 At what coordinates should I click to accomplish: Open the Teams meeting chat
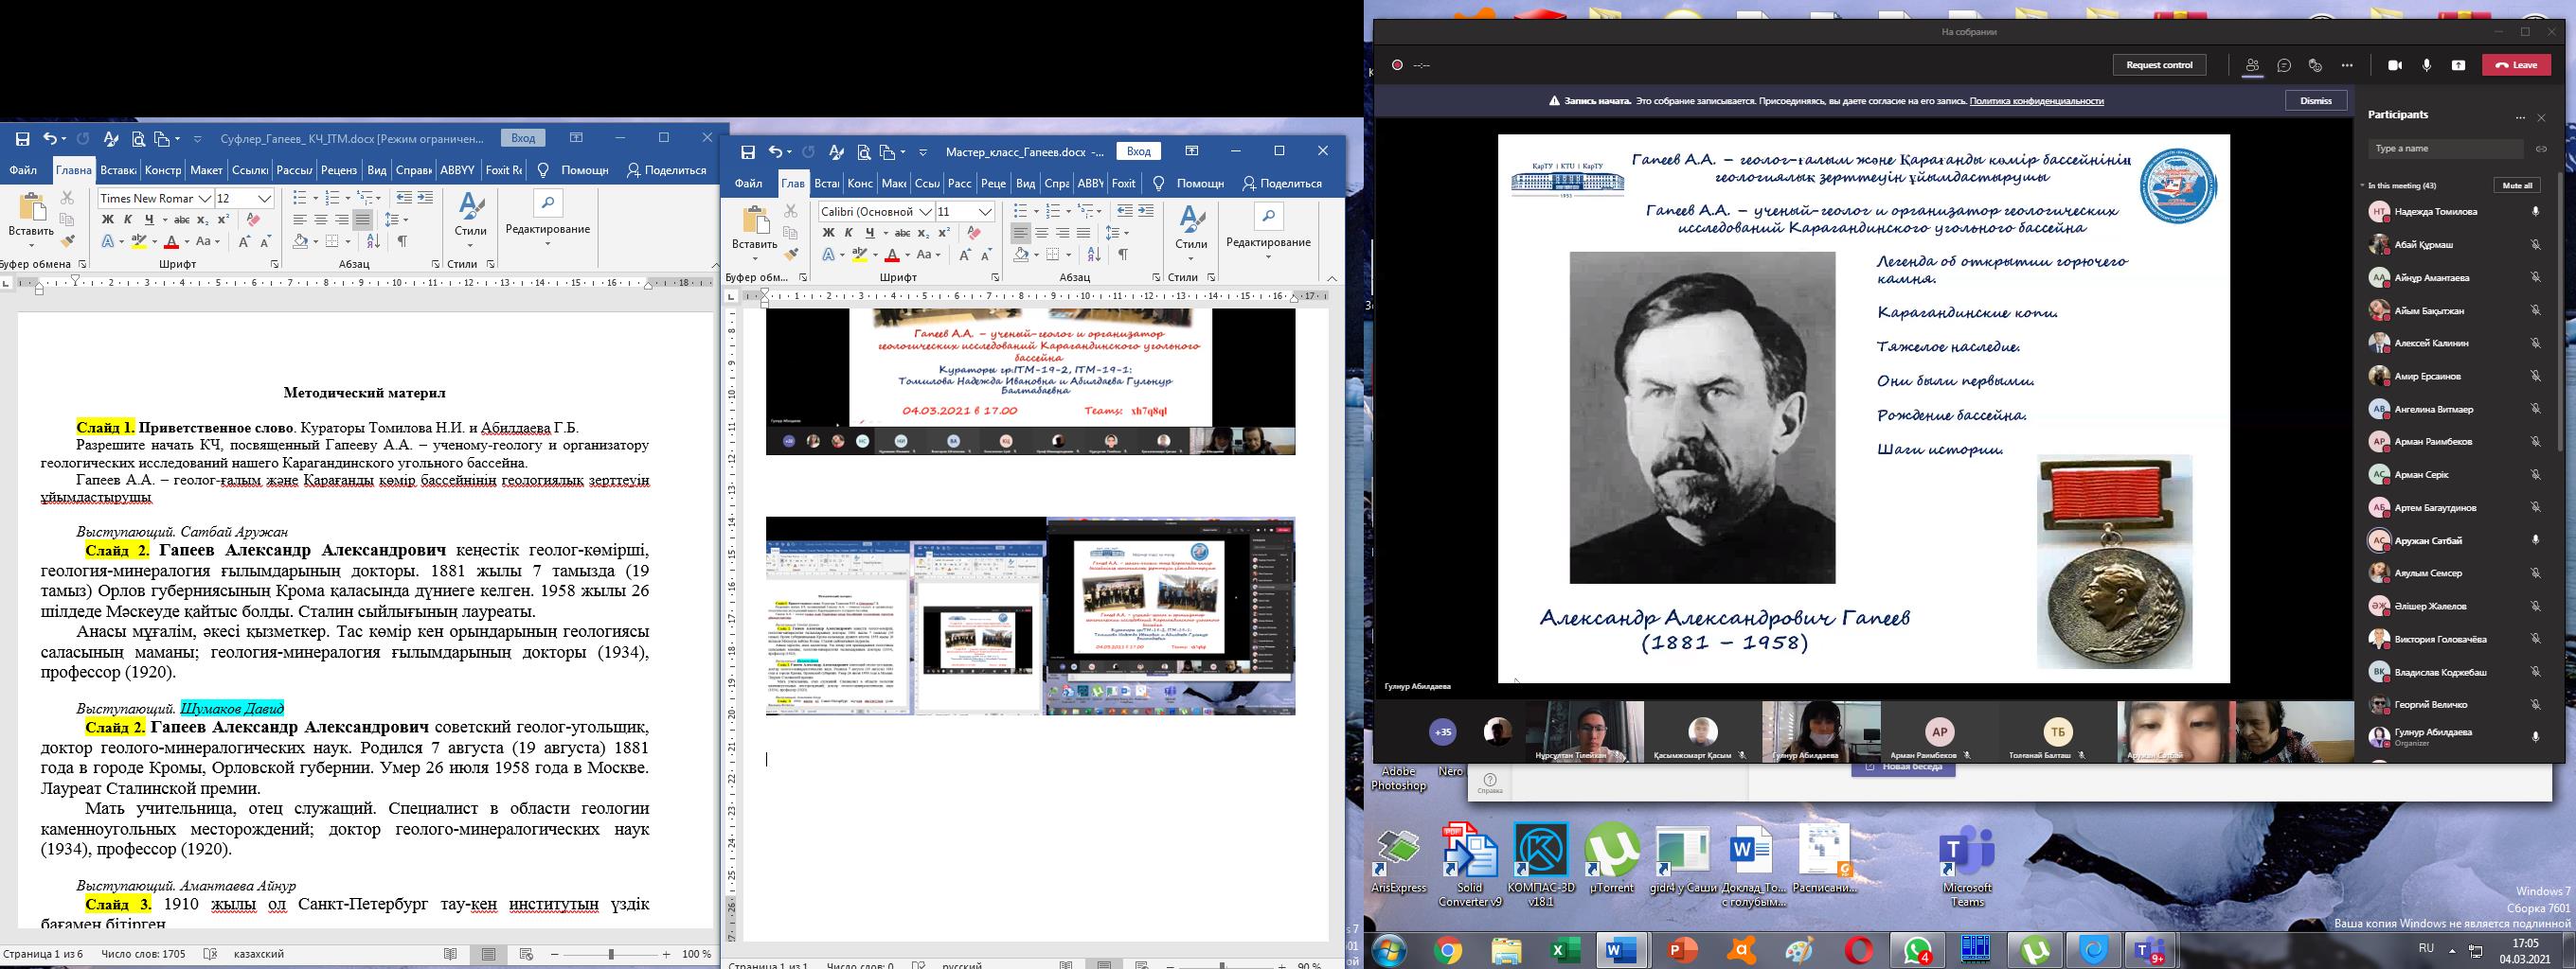tap(2284, 65)
